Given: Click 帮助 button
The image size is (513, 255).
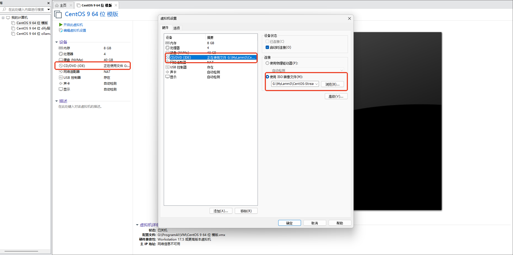Looking at the screenshot, I should pos(340,223).
